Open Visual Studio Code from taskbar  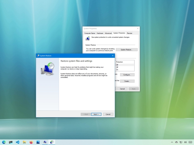(x=18, y=142)
